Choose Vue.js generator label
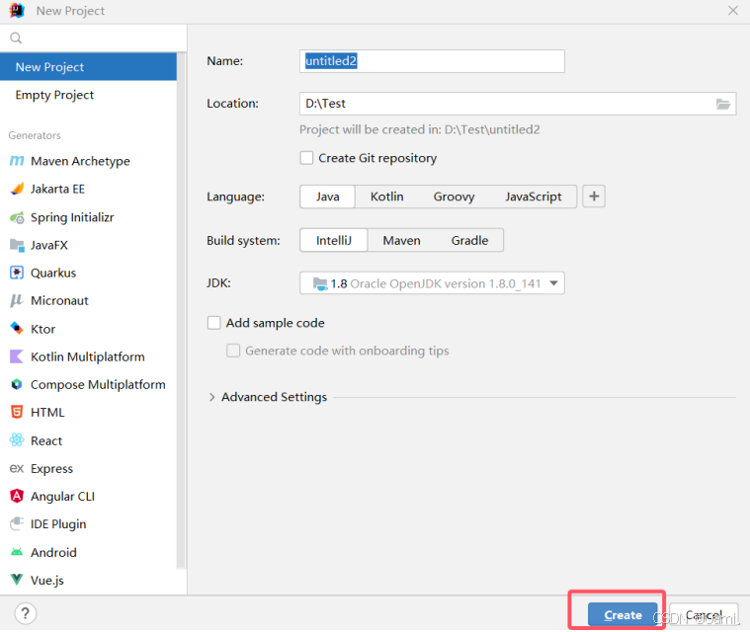 coord(47,580)
